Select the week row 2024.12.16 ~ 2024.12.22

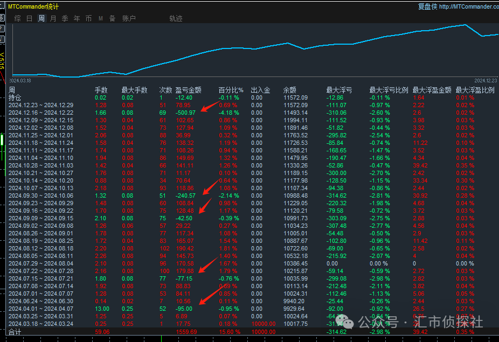click(x=41, y=113)
